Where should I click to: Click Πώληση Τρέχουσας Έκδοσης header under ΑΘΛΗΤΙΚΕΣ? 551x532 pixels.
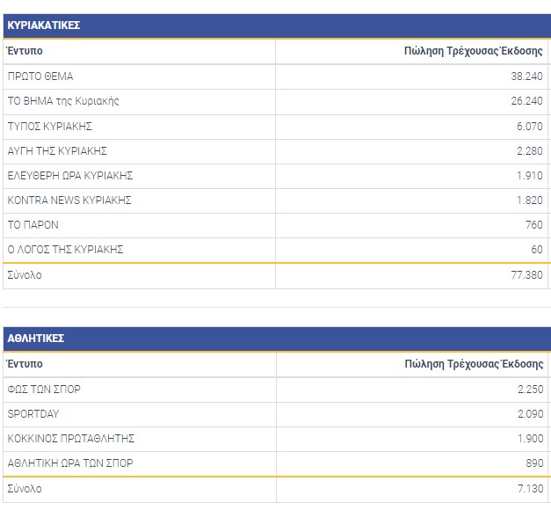tap(474, 364)
